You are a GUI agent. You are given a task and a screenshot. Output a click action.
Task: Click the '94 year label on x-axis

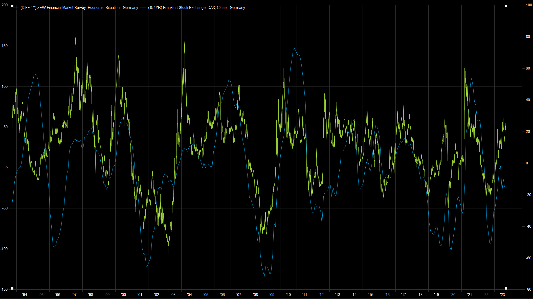[x=25, y=294]
